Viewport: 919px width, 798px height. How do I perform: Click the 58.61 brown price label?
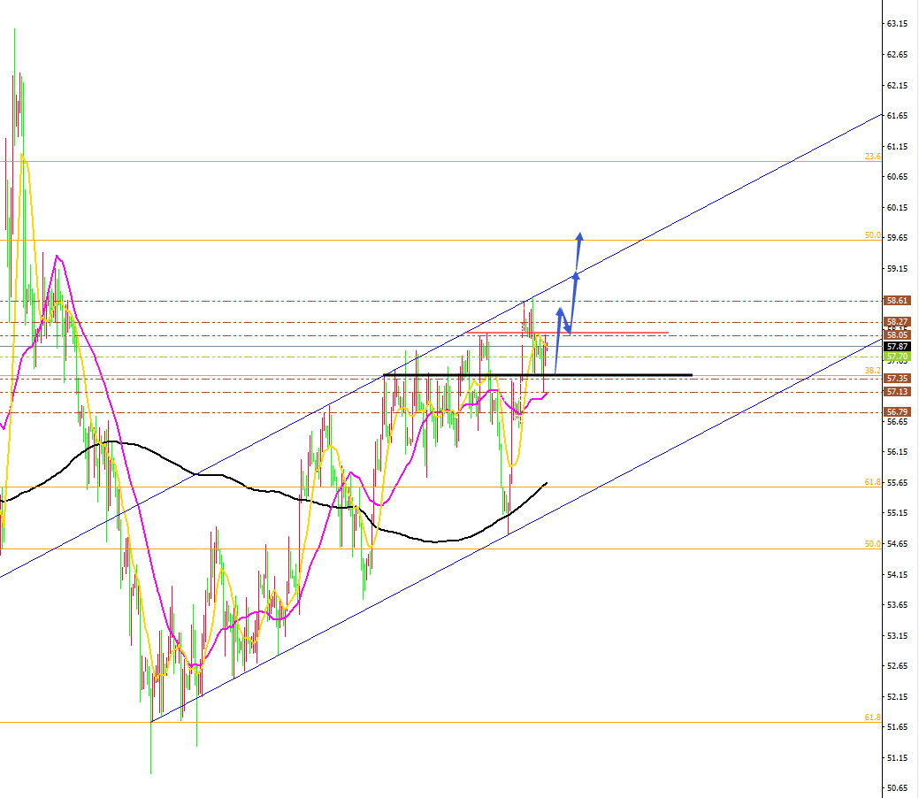(897, 301)
